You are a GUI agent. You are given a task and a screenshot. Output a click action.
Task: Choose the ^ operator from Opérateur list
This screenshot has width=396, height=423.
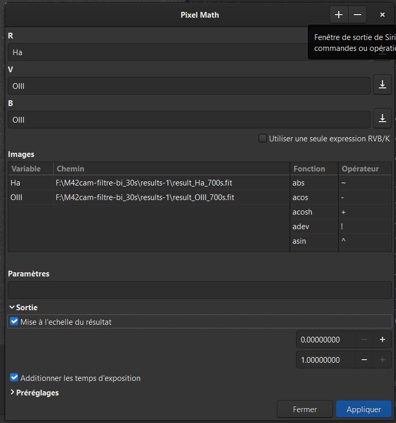click(343, 241)
